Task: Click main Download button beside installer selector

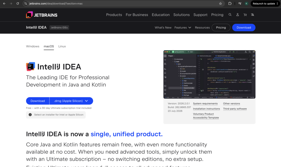Action: 38,101
